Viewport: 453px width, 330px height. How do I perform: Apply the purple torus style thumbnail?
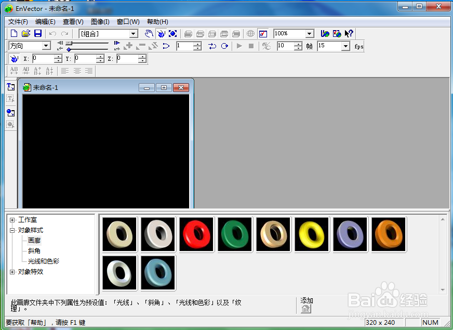click(x=350, y=234)
